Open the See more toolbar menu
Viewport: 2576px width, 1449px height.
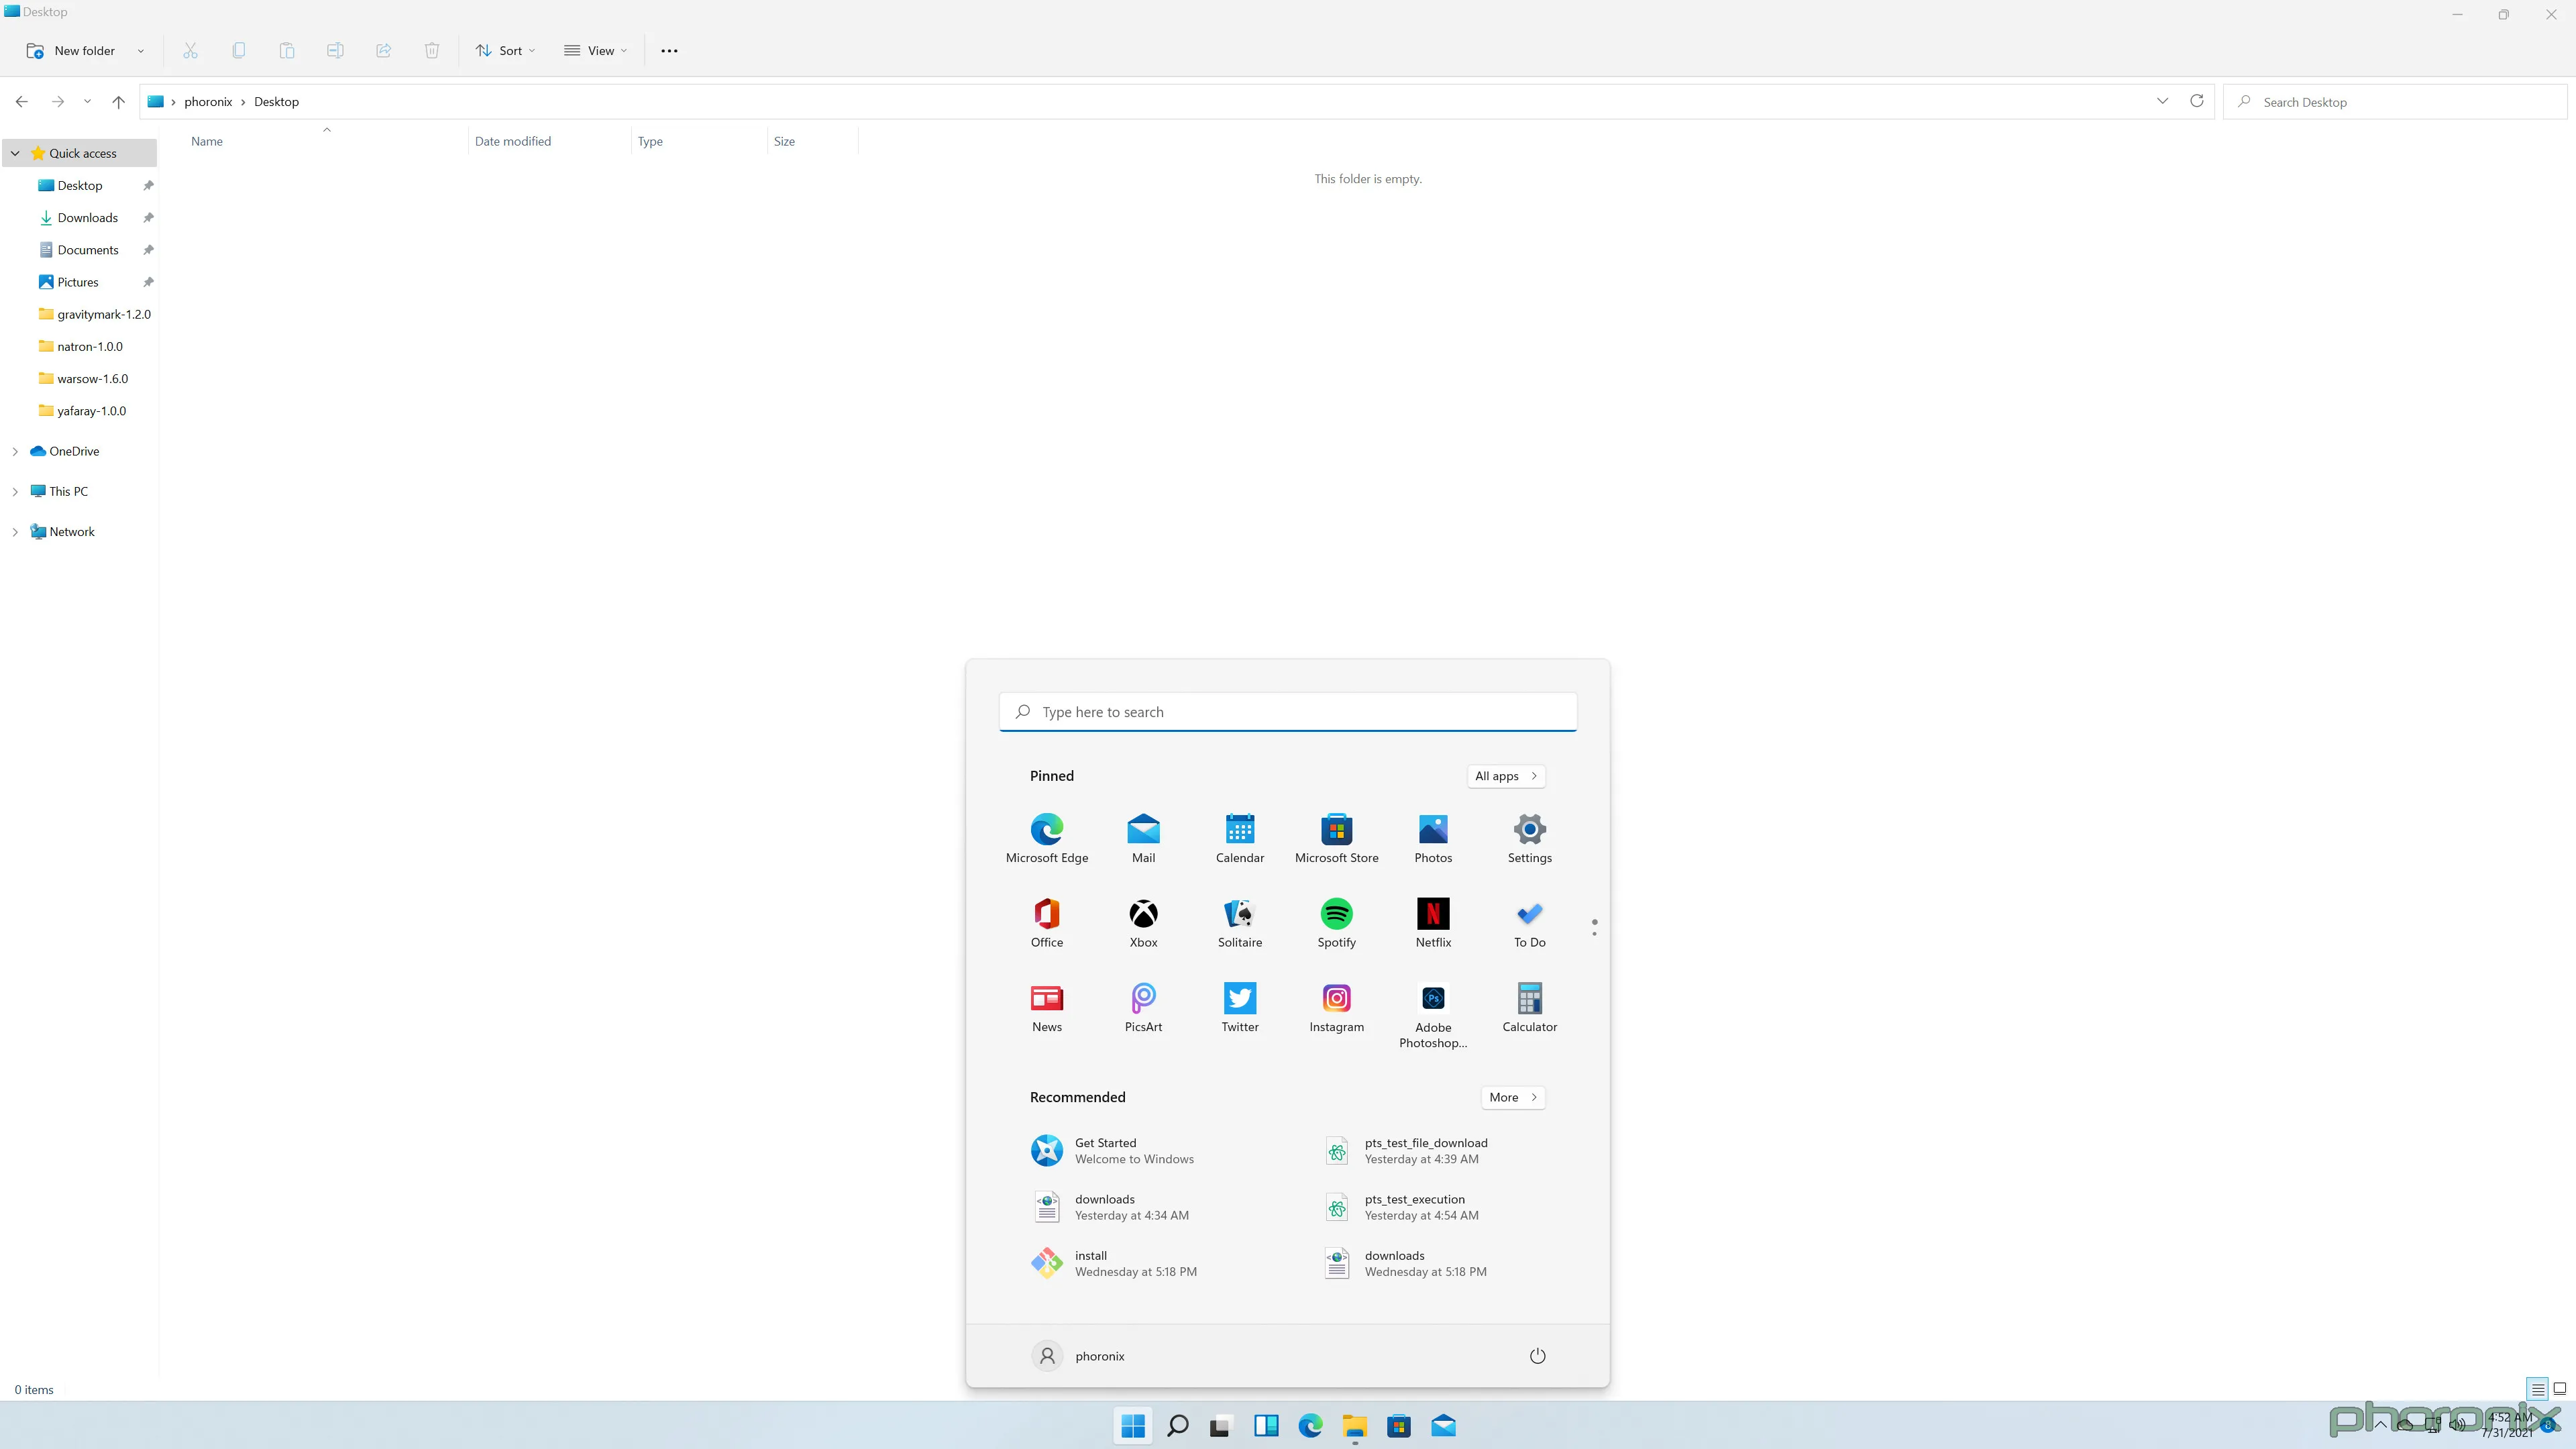coord(669,50)
